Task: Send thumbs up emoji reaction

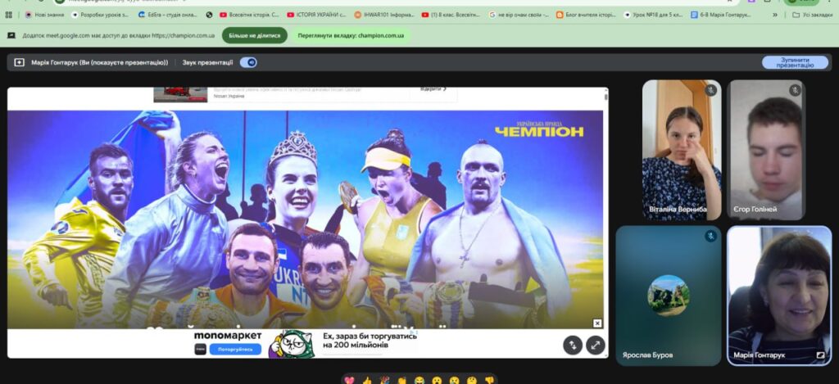Action: click(x=366, y=381)
